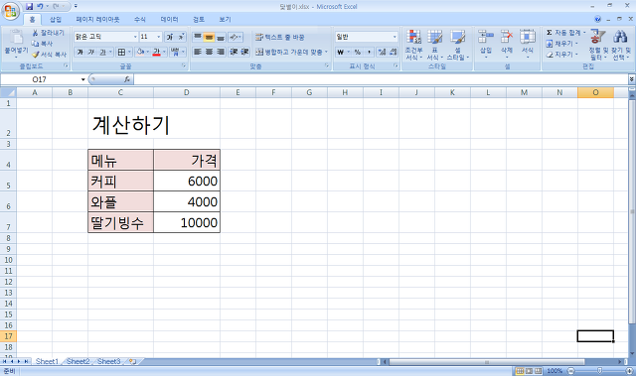Image resolution: width=636 pixels, height=376 pixels.
Task: Open find and select (찾기 및 선택)
Action: pos(621,45)
